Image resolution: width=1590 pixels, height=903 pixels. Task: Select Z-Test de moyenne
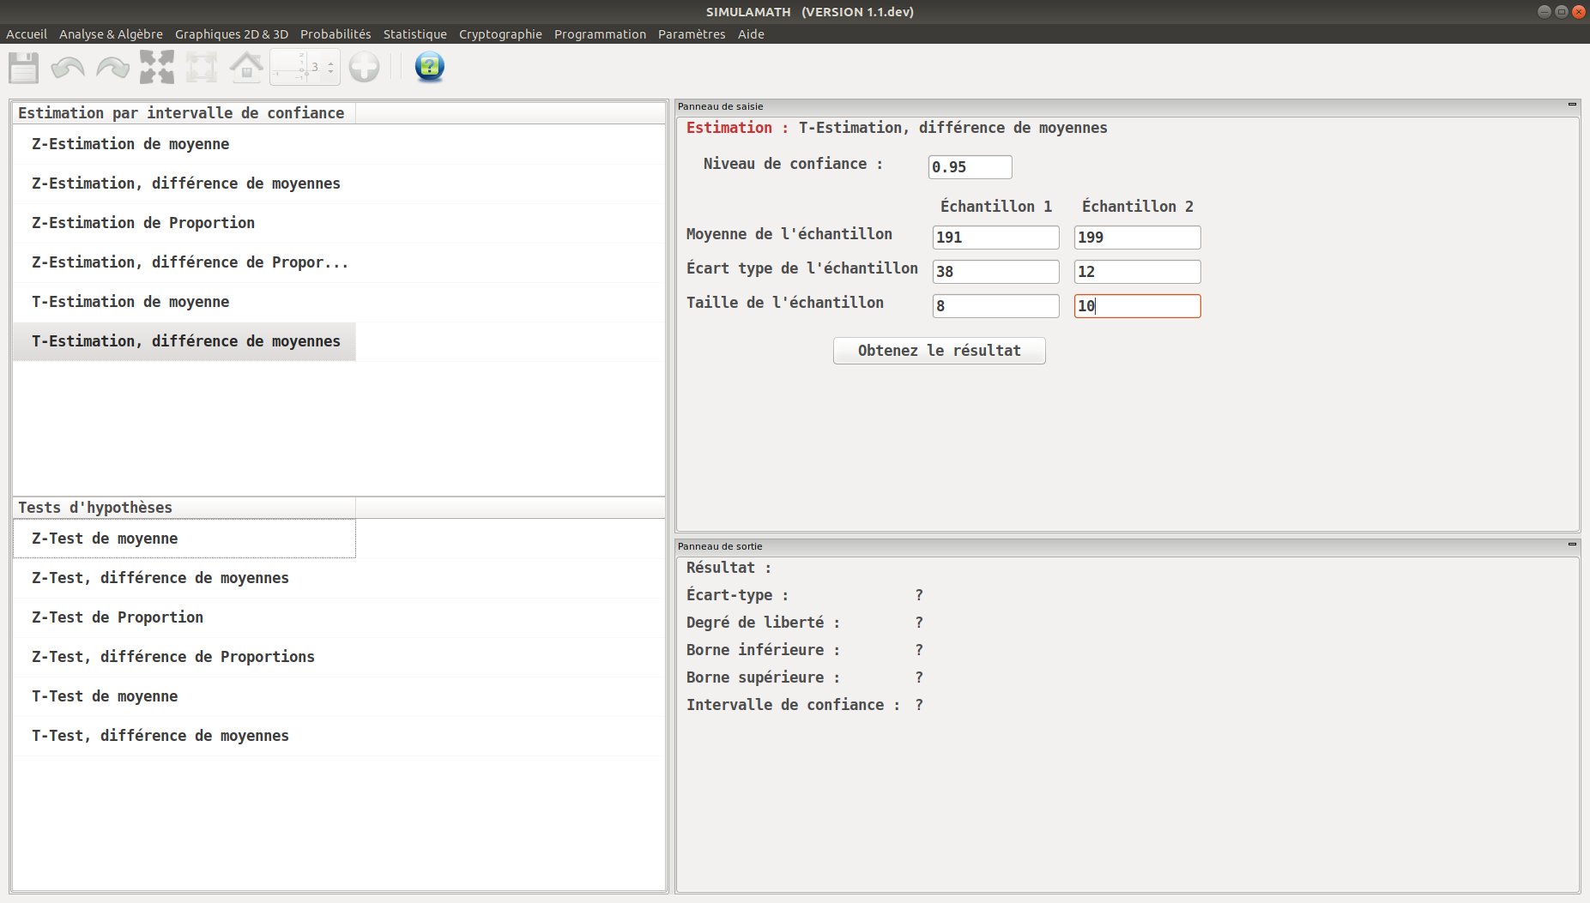coord(184,539)
